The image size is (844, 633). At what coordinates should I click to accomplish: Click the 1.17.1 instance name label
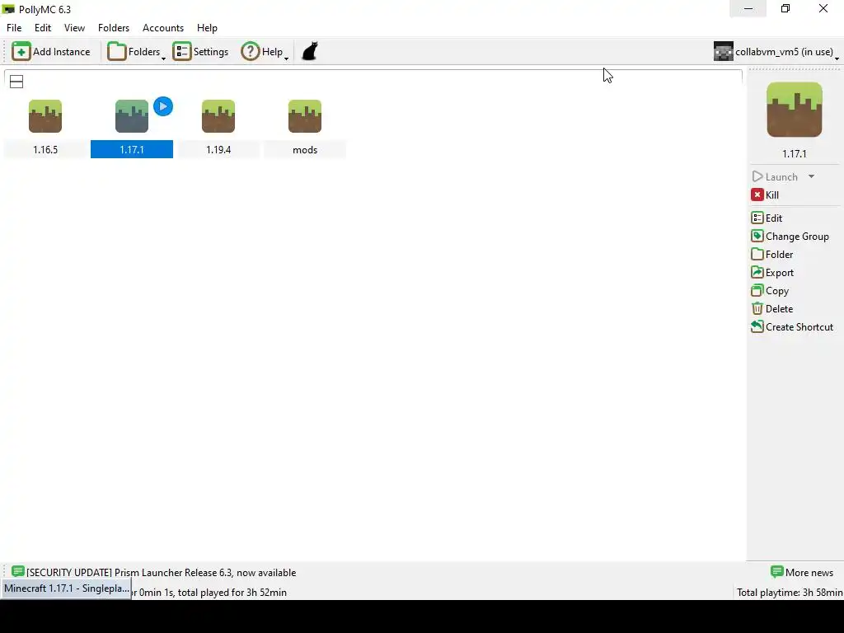click(132, 150)
